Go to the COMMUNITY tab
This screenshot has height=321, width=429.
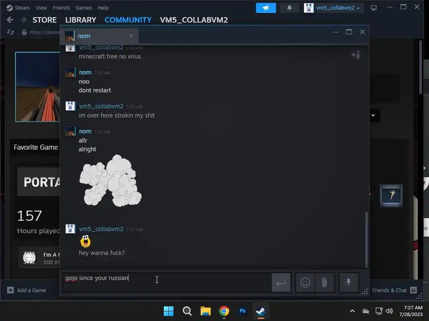128,20
